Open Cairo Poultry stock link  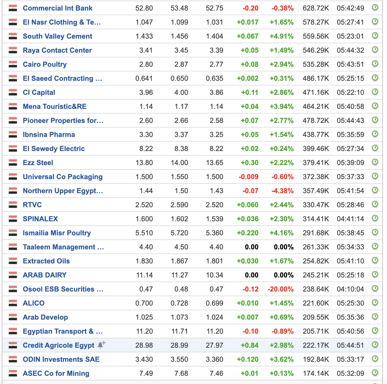(x=45, y=64)
